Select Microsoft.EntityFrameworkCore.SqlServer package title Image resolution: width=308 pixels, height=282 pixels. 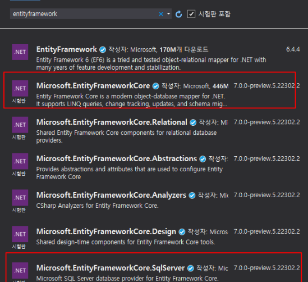pyautogui.click(x=111, y=268)
